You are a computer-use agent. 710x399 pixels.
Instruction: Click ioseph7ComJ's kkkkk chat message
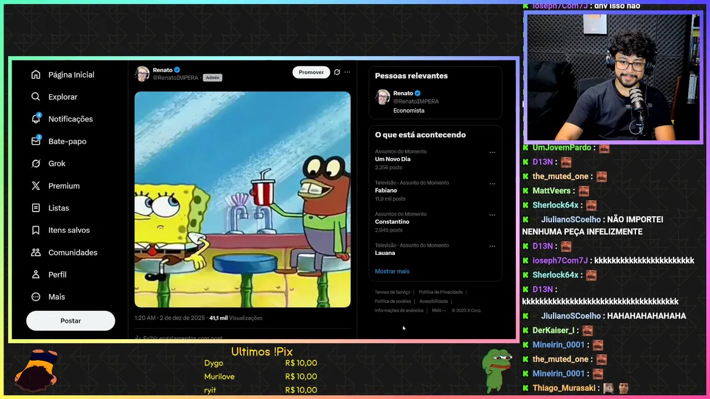pyautogui.click(x=644, y=260)
